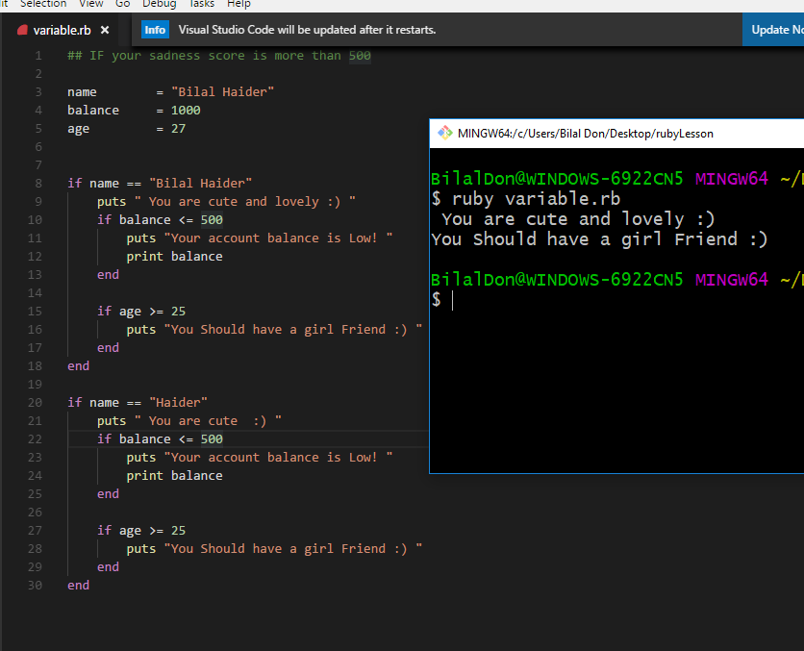Click the balance value 1000 in code
The image size is (804, 651).
pyautogui.click(x=186, y=111)
